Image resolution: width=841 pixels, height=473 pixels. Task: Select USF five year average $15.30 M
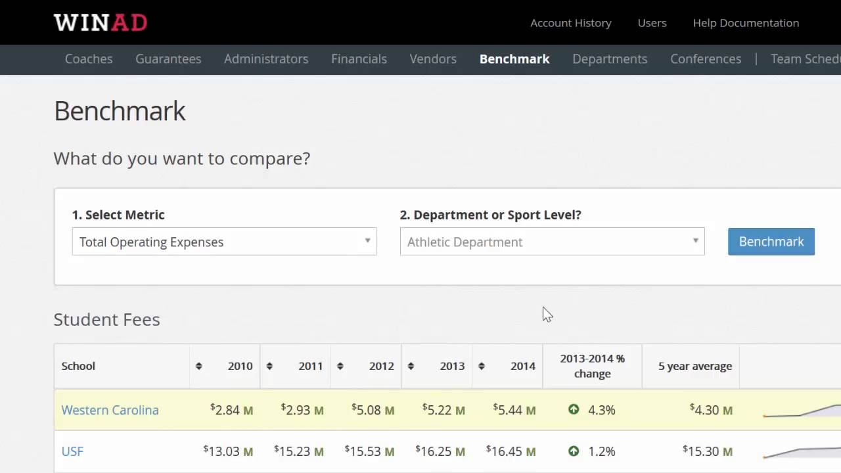coord(708,451)
